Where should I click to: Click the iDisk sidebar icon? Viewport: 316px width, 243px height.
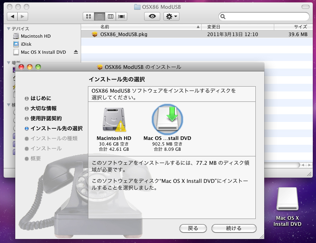(x=16, y=44)
